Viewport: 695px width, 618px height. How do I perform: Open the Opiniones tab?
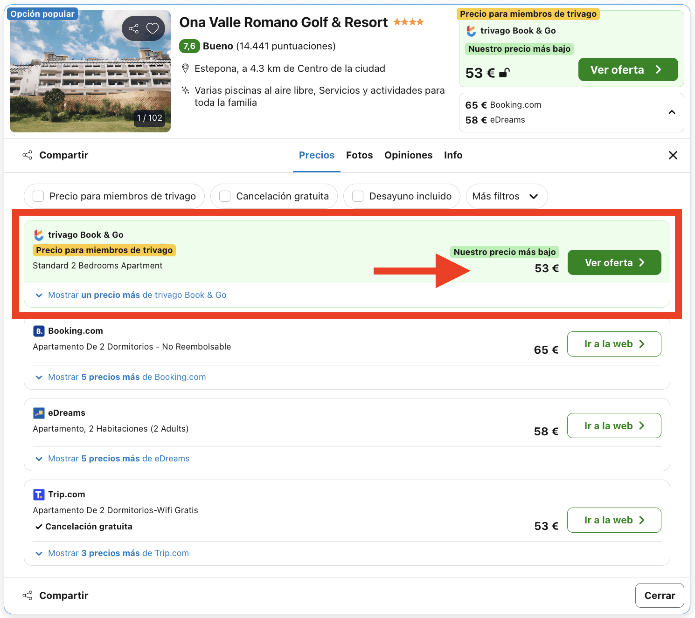pos(408,155)
